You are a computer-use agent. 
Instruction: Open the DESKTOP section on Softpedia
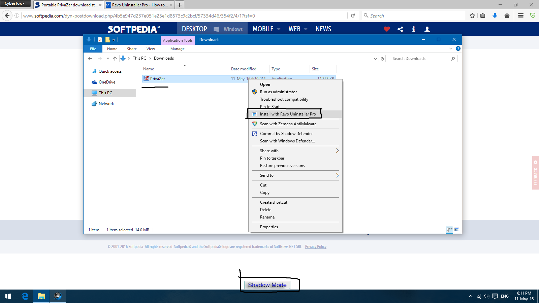click(x=194, y=29)
